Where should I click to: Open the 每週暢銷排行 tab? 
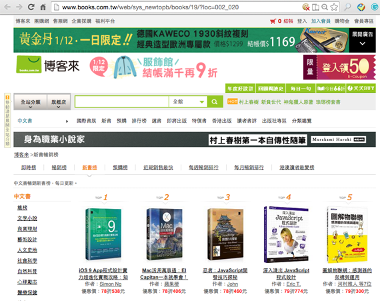point(203,168)
